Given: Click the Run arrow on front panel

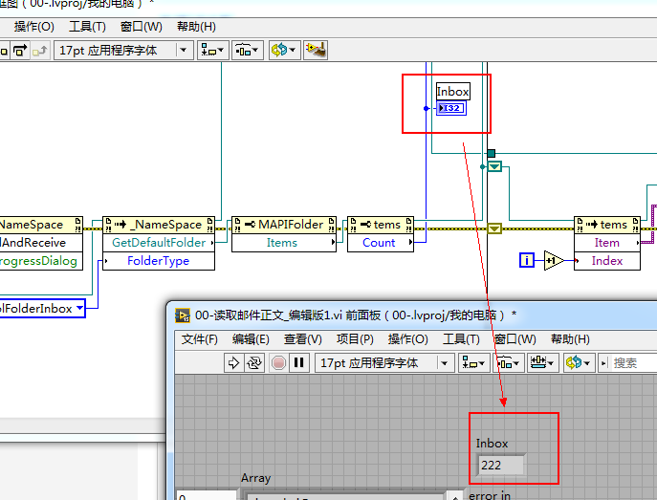Looking at the screenshot, I should coord(233,362).
